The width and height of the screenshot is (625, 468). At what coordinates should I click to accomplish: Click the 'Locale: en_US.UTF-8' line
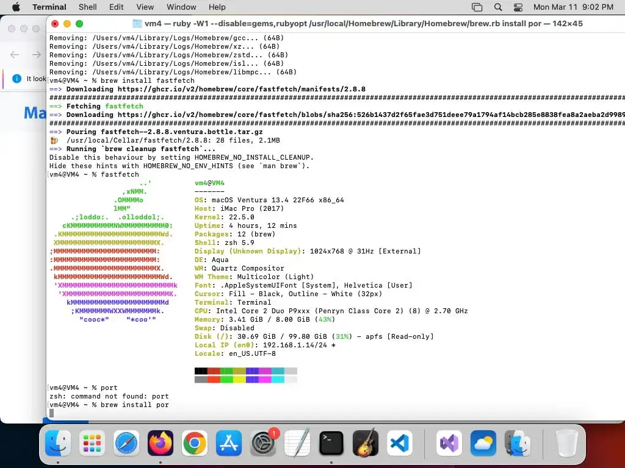pos(235,353)
